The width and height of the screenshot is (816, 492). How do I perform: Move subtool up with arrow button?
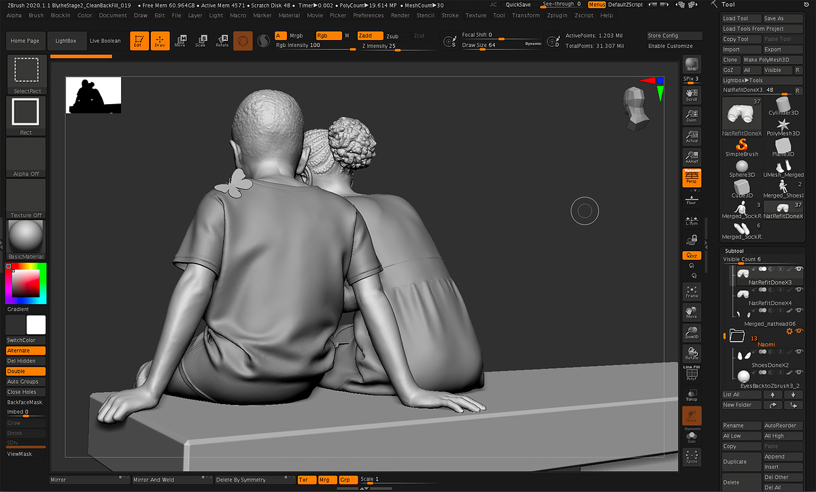772,394
